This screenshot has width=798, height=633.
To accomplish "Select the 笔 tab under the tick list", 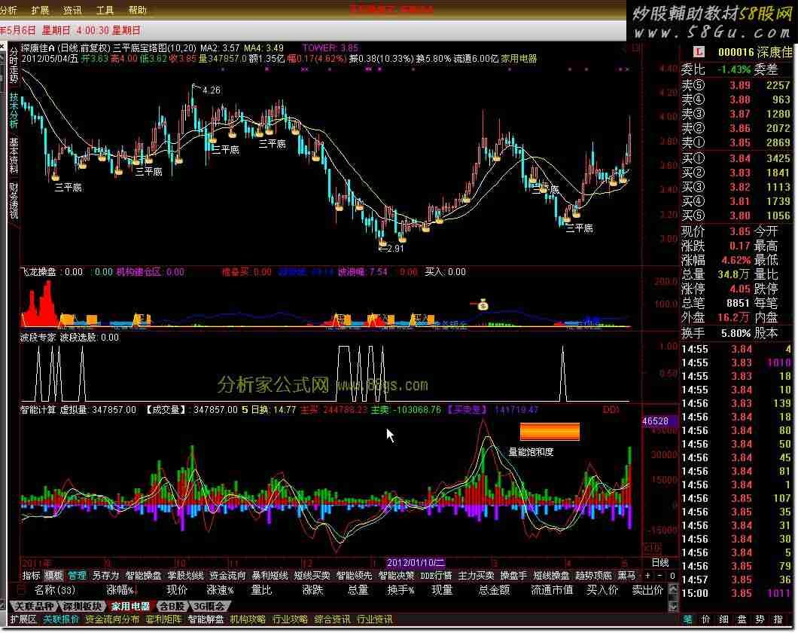I will click(688, 619).
